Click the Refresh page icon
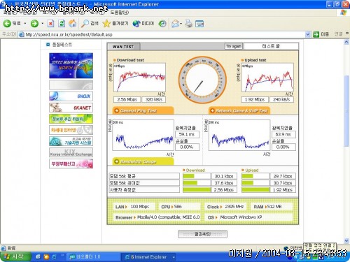The height and width of the screenshot is (262, 350). tap(62, 24)
